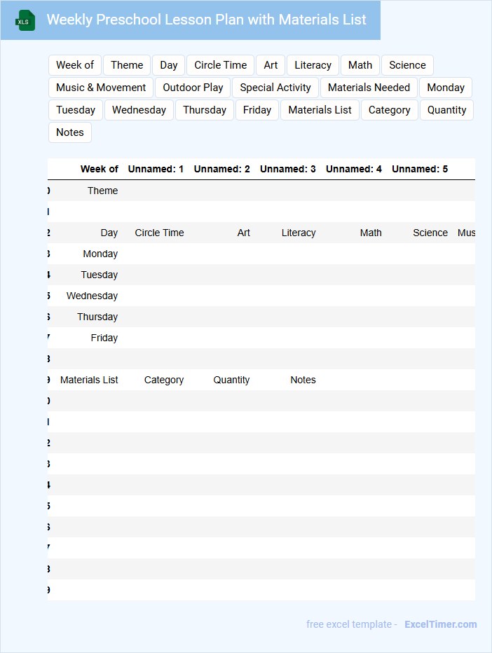The height and width of the screenshot is (653, 492).
Task: Choose the 'Special Activity' tag
Action: coord(275,88)
